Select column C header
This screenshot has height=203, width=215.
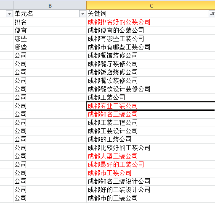(x=151, y=5)
